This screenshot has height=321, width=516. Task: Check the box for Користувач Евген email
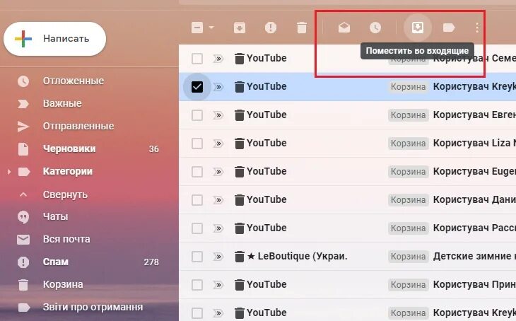(197, 115)
